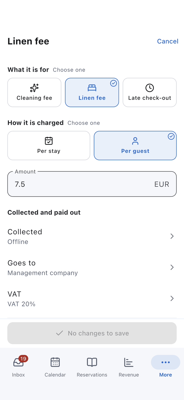Tap the person icon for Per guest
This screenshot has width=184, height=400.
135,141
